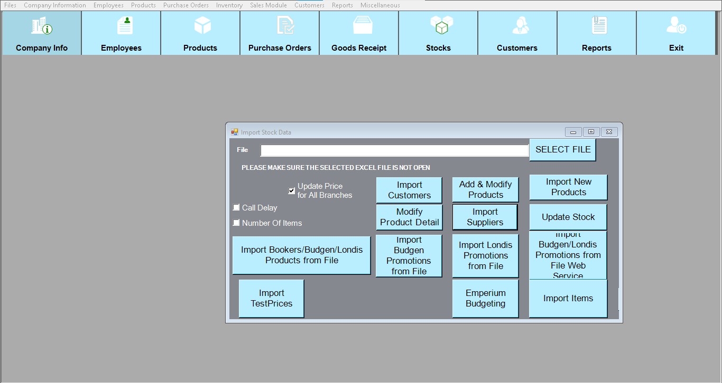Open the Company Info toolbar icon
The width and height of the screenshot is (722, 383).
click(x=42, y=26)
